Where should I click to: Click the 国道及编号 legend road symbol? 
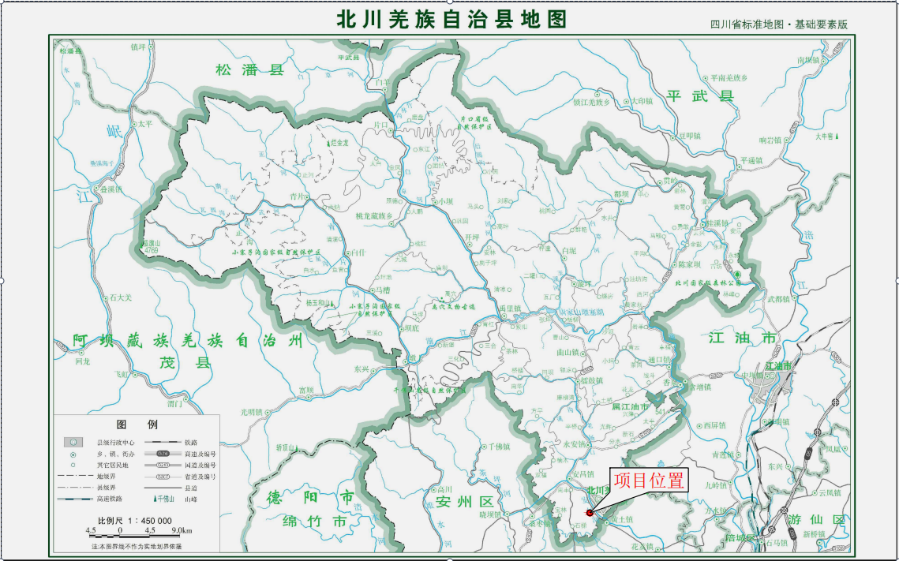click(x=162, y=466)
